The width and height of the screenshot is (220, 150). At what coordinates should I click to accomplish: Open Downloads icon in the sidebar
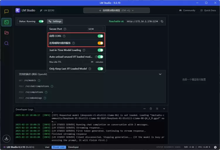[6, 138]
